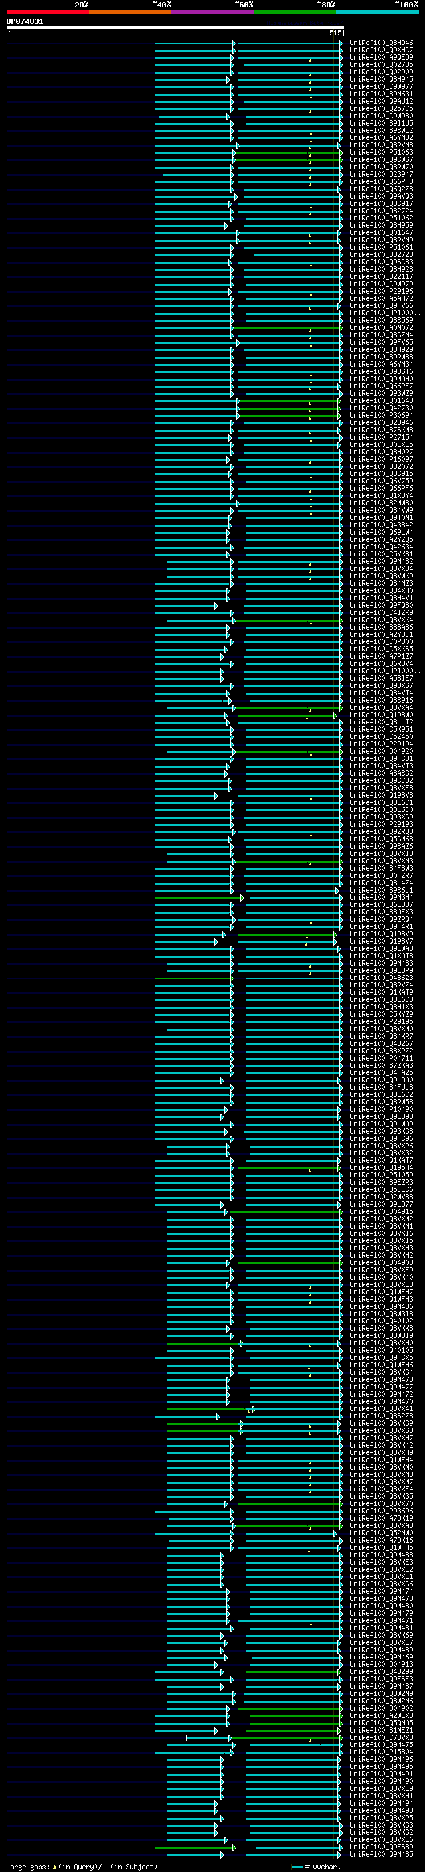The image size is (425, 1872).
Task: Select hit UniRef100_Q5GM68
Action: [381, 839]
